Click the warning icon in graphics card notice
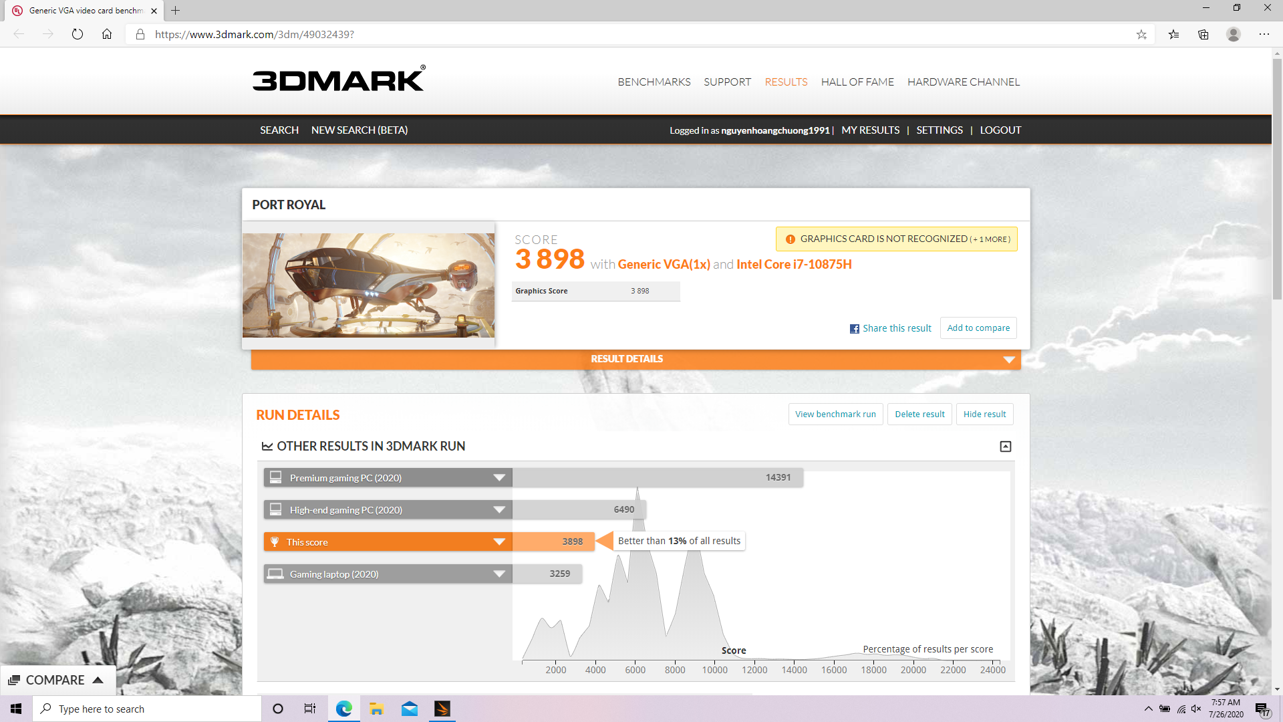 point(791,239)
